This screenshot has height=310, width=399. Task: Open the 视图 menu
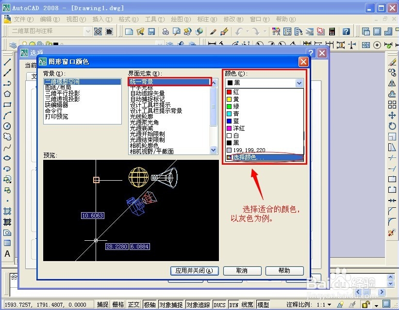[76, 19]
